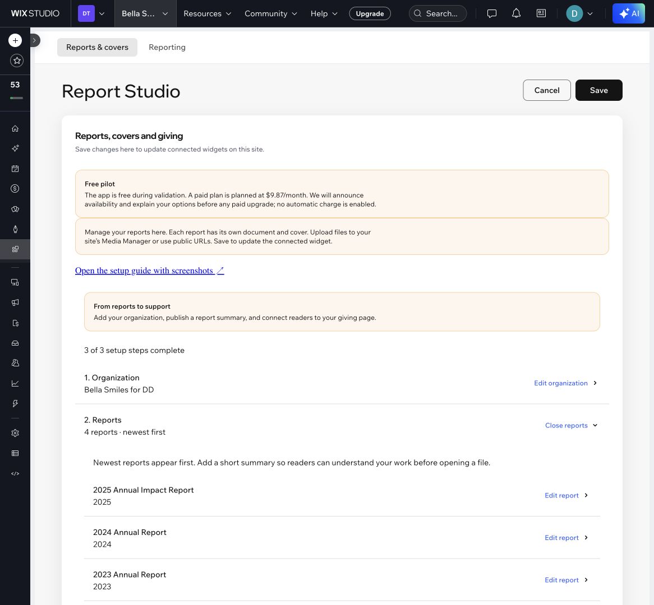
Task: Open the DT workspace dropdown
Action: (92, 14)
